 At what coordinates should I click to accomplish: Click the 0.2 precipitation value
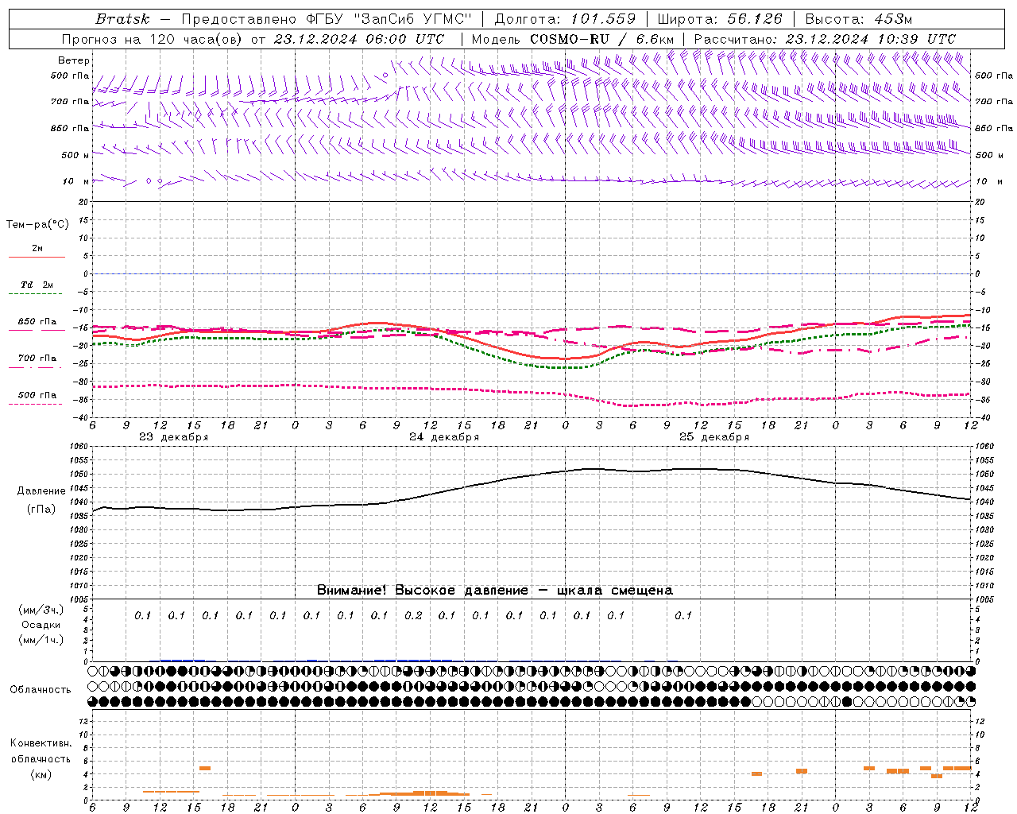tap(413, 615)
